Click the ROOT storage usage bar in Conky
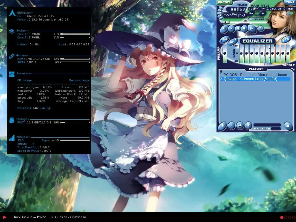The width and height of the screenshot is (296, 222). pyautogui.click(x=75, y=123)
